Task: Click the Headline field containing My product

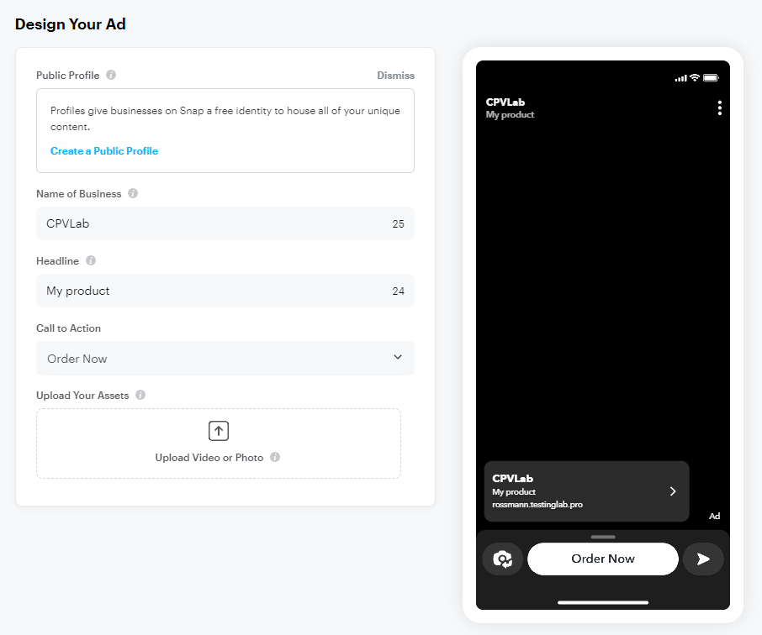Action: (210, 291)
